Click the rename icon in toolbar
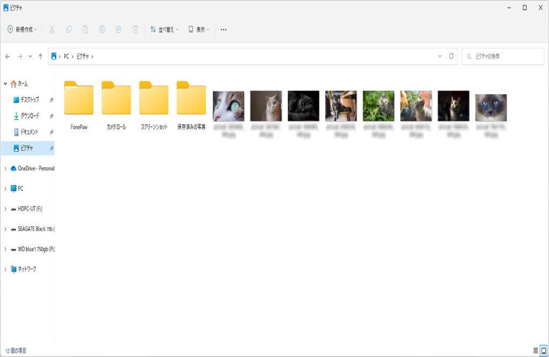Screen dimensions: 549x357 [x=102, y=29]
